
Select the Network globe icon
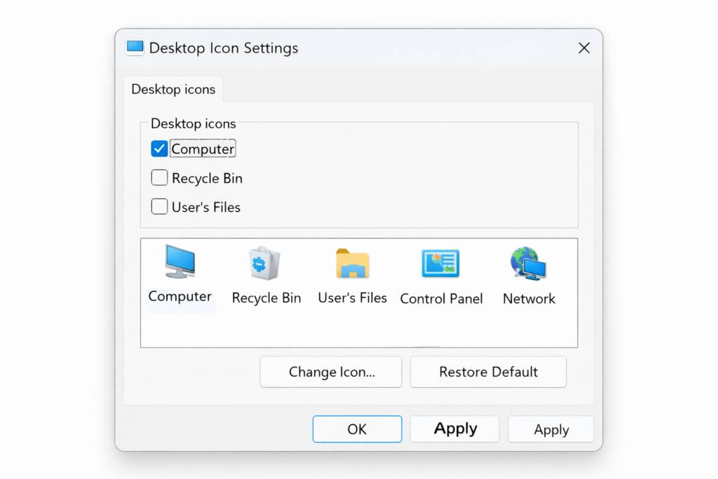point(529,264)
